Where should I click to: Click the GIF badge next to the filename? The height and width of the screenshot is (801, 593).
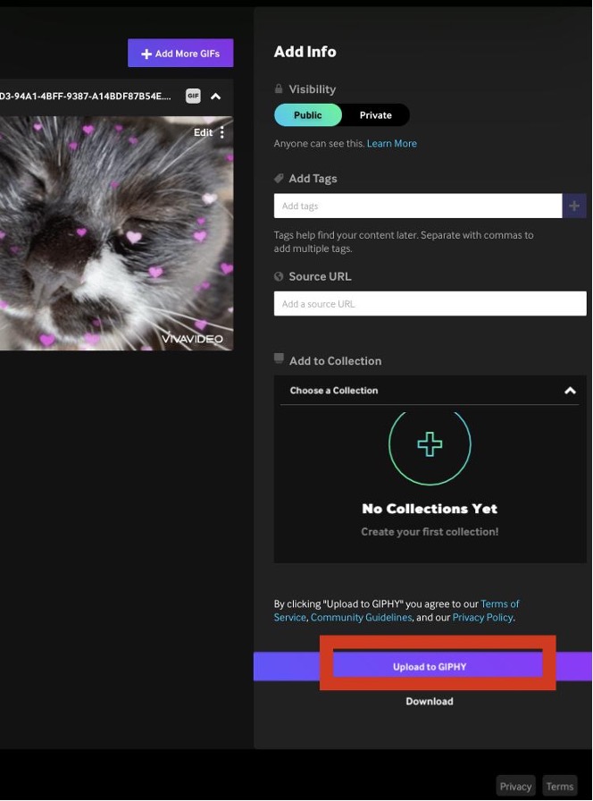[x=193, y=97]
